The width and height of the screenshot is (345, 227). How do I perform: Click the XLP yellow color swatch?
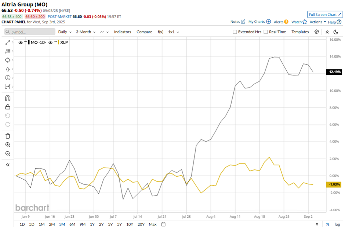pyautogui.click(x=58, y=43)
